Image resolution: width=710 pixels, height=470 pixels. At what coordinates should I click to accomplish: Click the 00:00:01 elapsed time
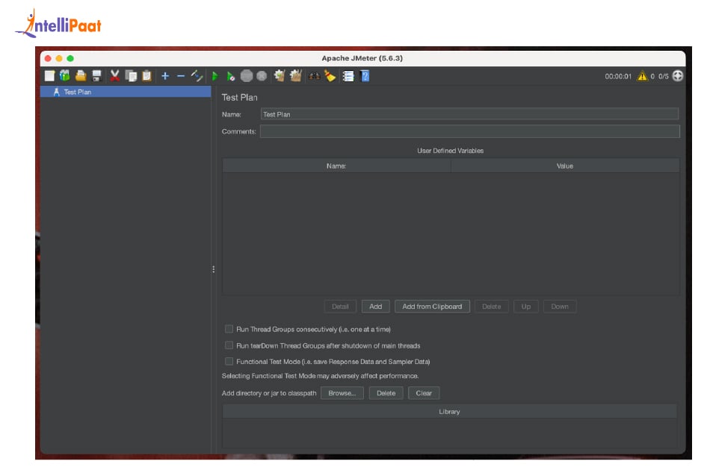point(618,76)
